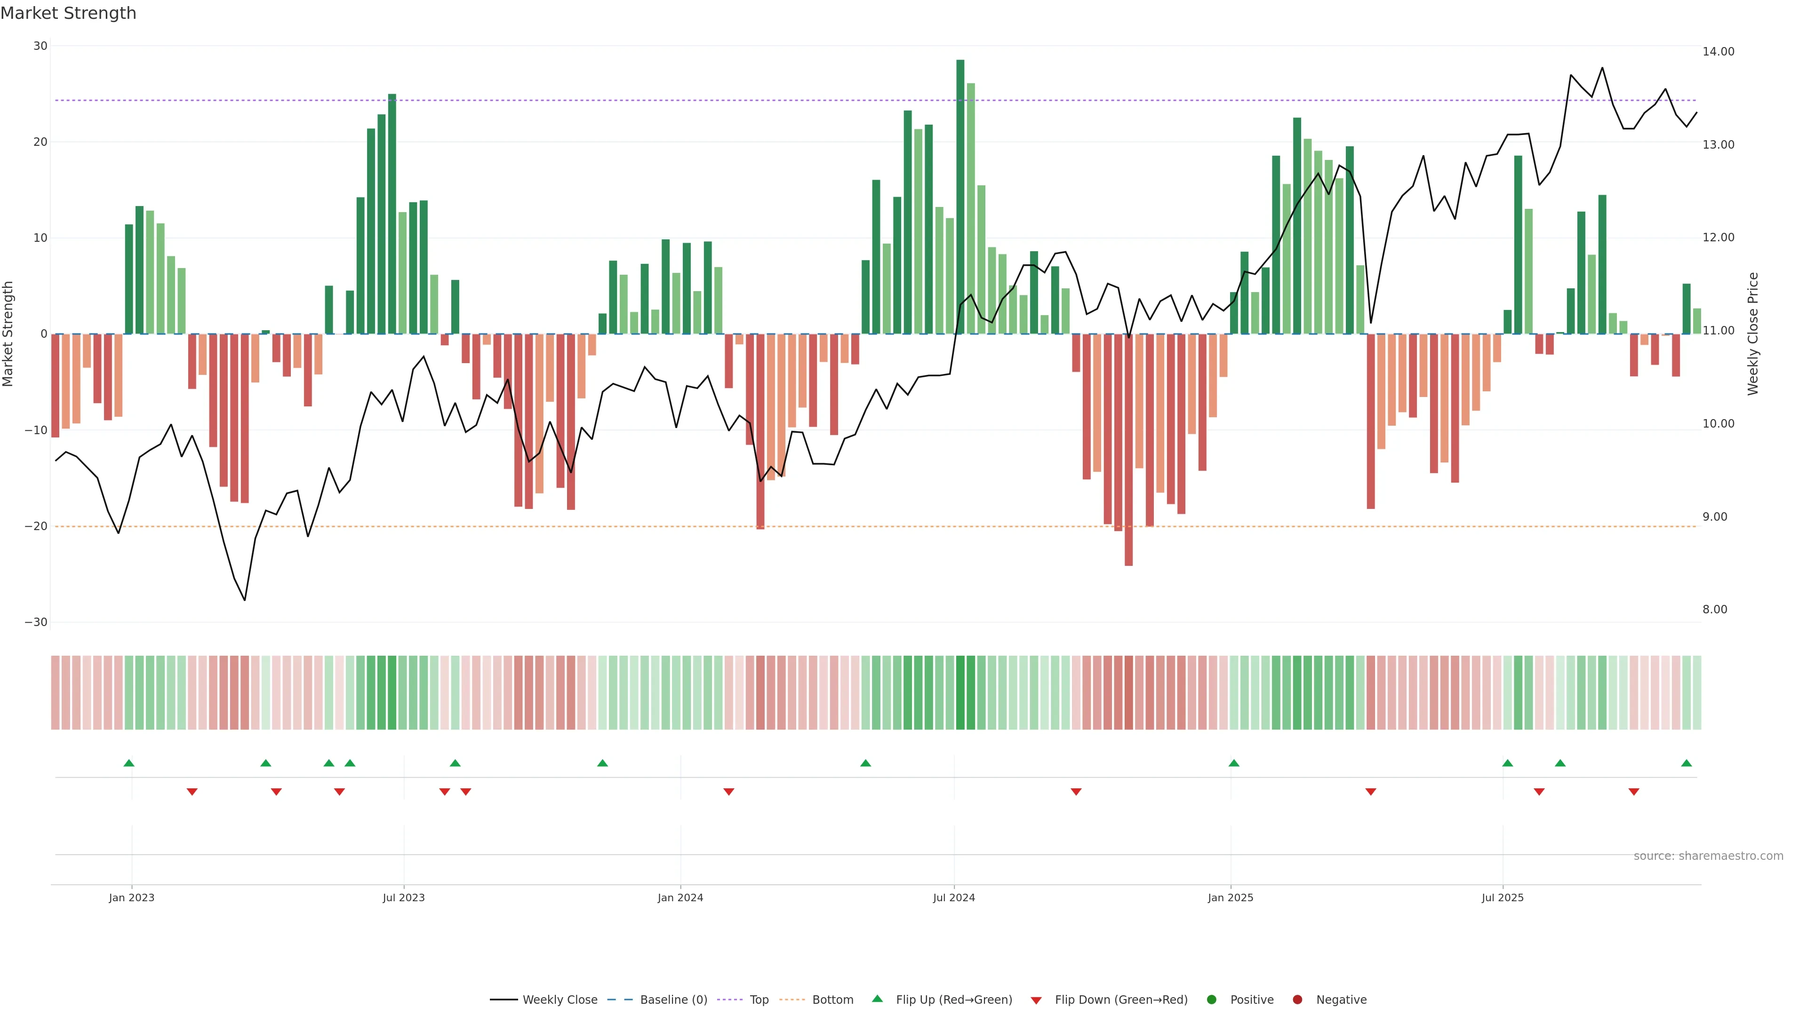Click the tallest green bar near Jul 2024
The image size is (1807, 1016).
pos(960,196)
